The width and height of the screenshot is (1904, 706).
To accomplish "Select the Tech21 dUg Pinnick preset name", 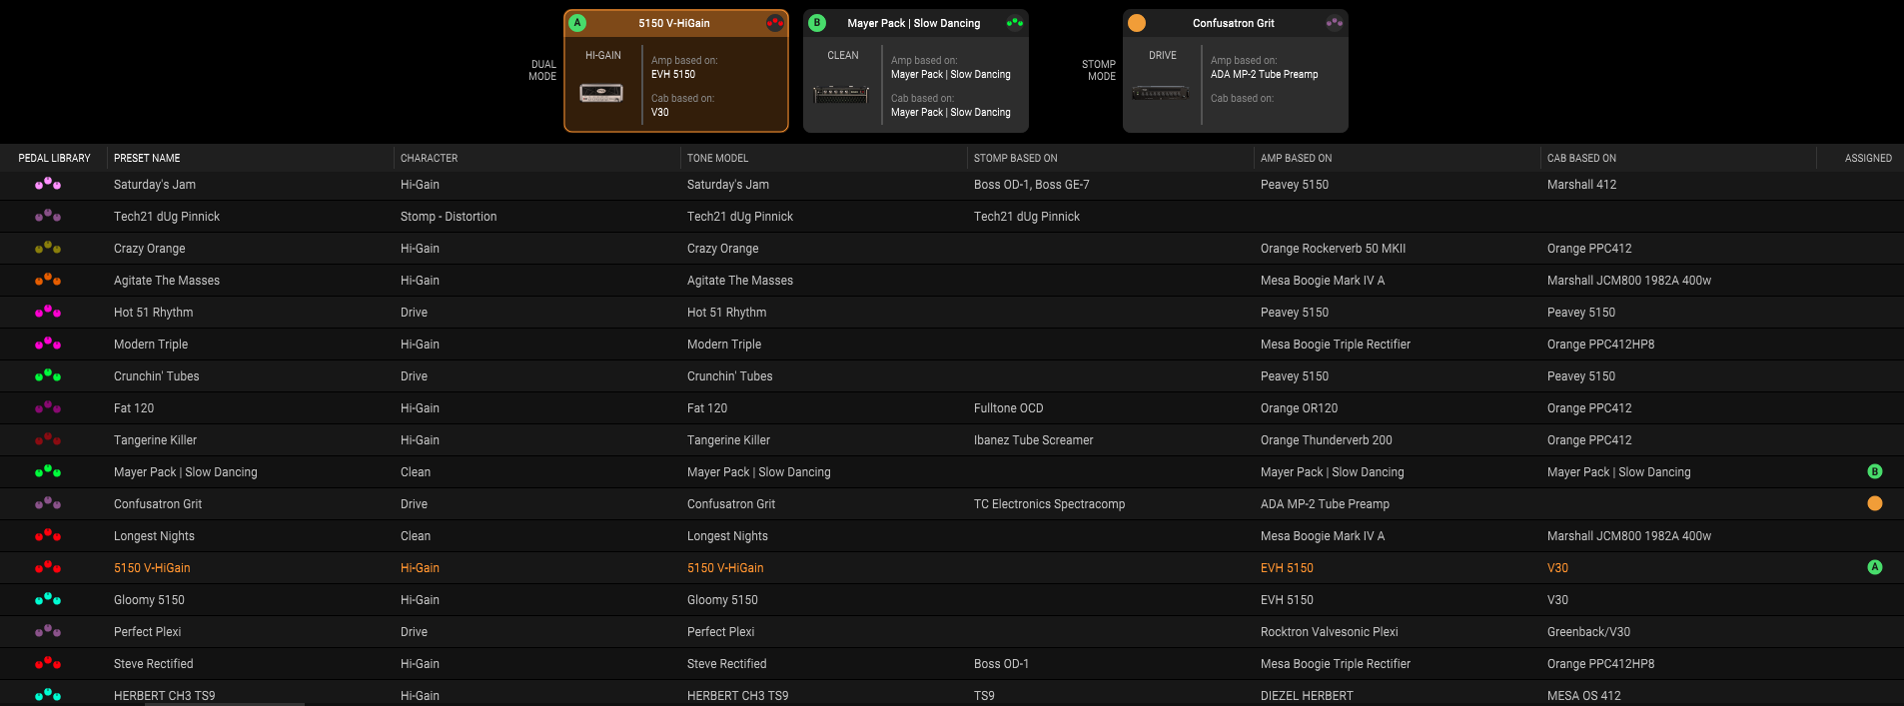I will 167,217.
